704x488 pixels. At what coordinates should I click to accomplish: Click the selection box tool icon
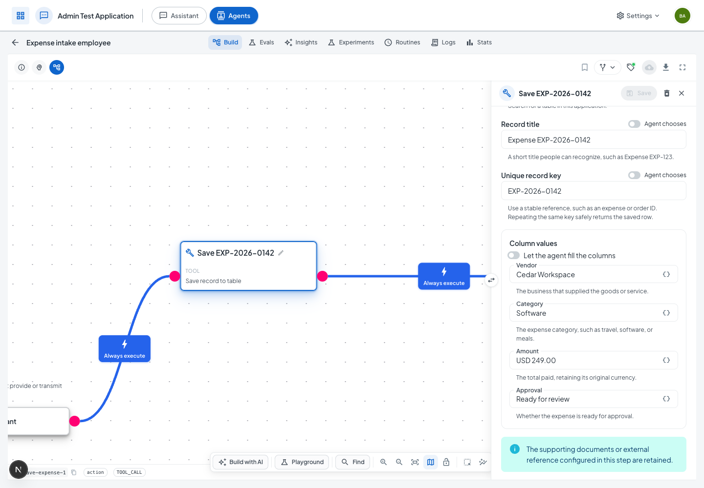(x=467, y=462)
